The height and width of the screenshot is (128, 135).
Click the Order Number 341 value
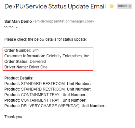[x=36, y=50]
